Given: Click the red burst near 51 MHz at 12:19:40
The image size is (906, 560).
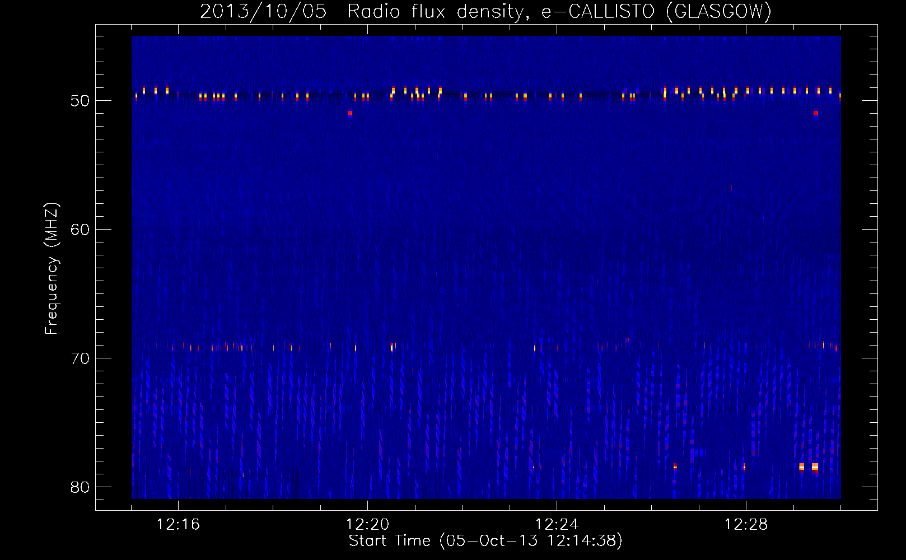Looking at the screenshot, I should click(350, 113).
